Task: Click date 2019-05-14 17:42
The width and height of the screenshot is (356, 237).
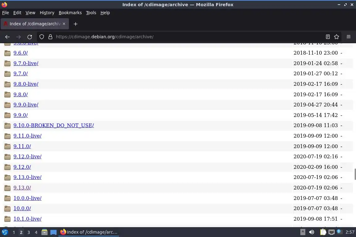Action: point(316,115)
